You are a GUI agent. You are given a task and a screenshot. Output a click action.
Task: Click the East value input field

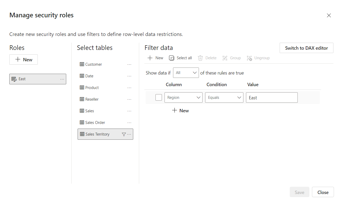coord(272,97)
